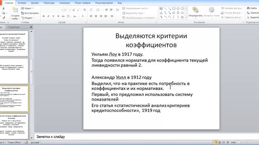Click Преобразовать в SmartArt

(139, 18)
